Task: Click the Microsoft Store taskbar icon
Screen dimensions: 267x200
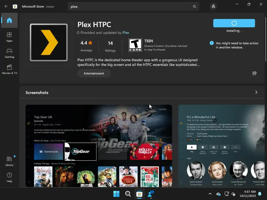Action: 139,194
